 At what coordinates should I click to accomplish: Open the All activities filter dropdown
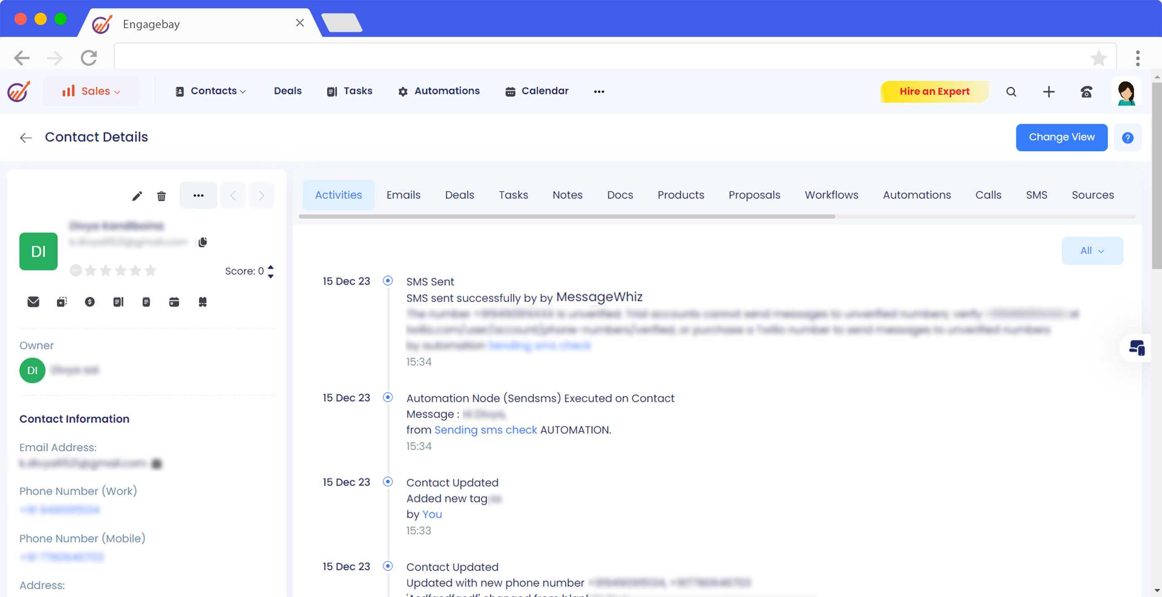click(x=1092, y=251)
